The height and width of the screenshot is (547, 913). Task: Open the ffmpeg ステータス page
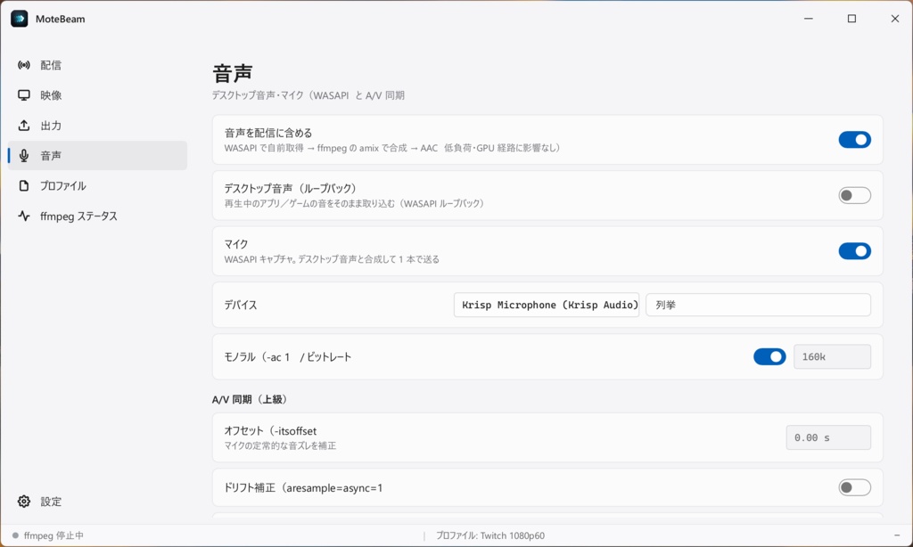(x=98, y=216)
